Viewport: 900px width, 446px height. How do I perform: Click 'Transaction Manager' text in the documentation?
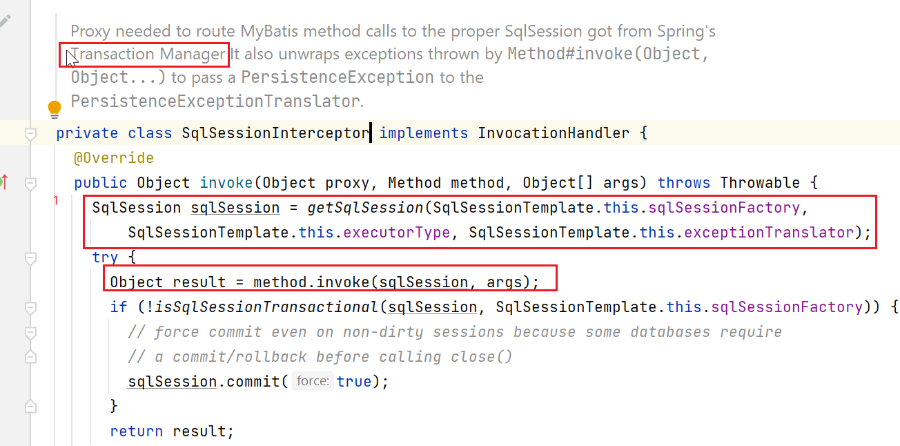[148, 54]
